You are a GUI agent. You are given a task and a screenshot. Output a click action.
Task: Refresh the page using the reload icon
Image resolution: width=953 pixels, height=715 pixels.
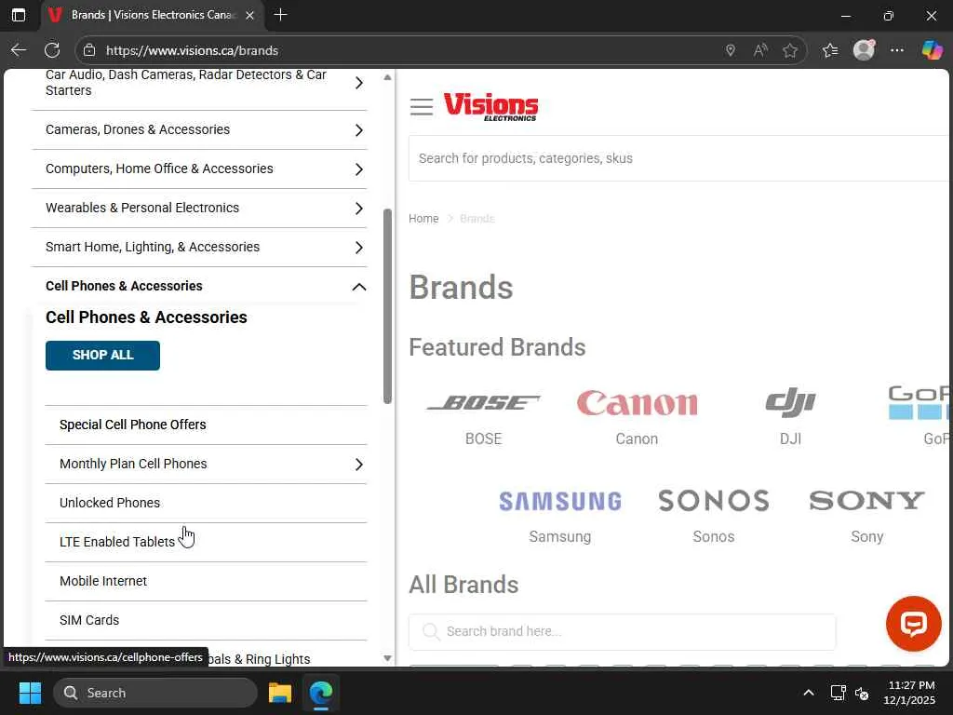tap(52, 50)
